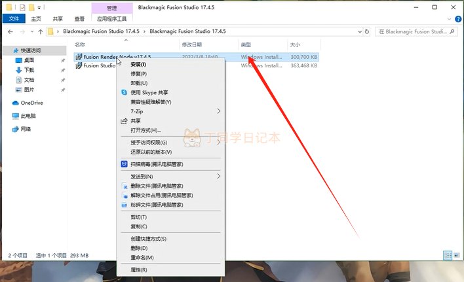
Task: Open quick access toolbar customize dropdown
Action: [x=39, y=8]
